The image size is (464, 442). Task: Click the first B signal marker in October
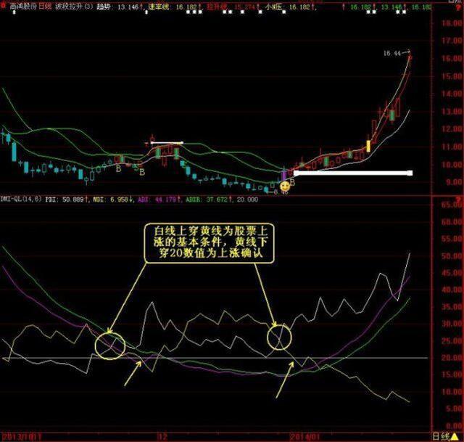pos(118,169)
